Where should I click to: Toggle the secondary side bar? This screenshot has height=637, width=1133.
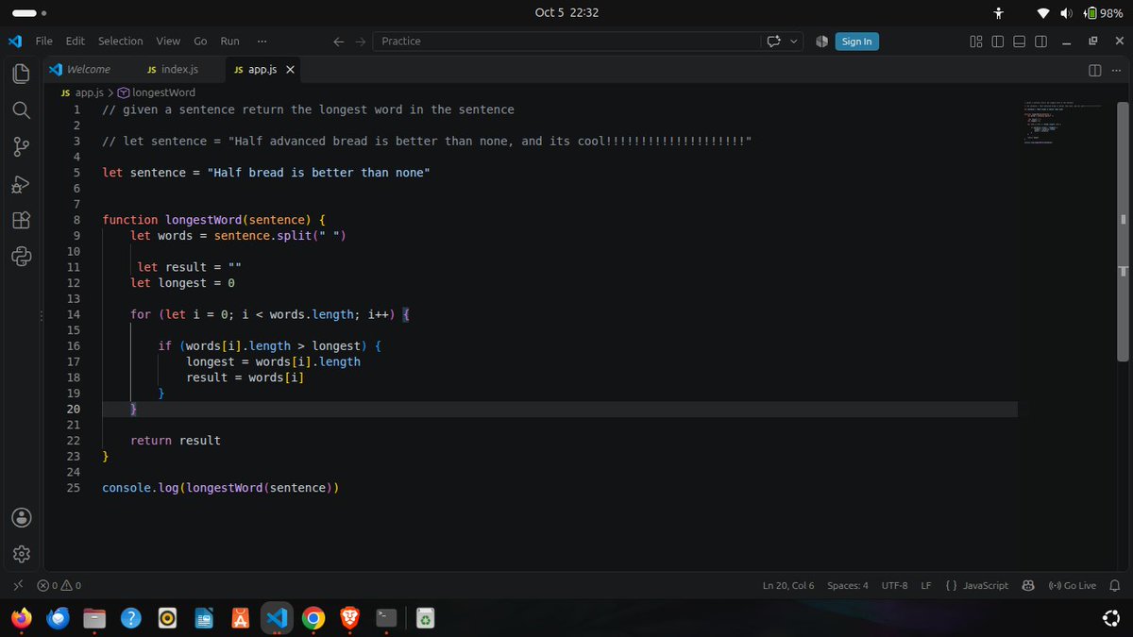tap(1040, 41)
